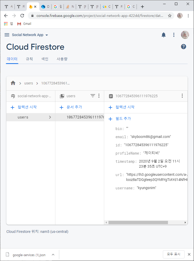Viewport: 194px width, 261px height.
Task: Open the Firebase hamburger navigation menu
Action: [7, 35]
